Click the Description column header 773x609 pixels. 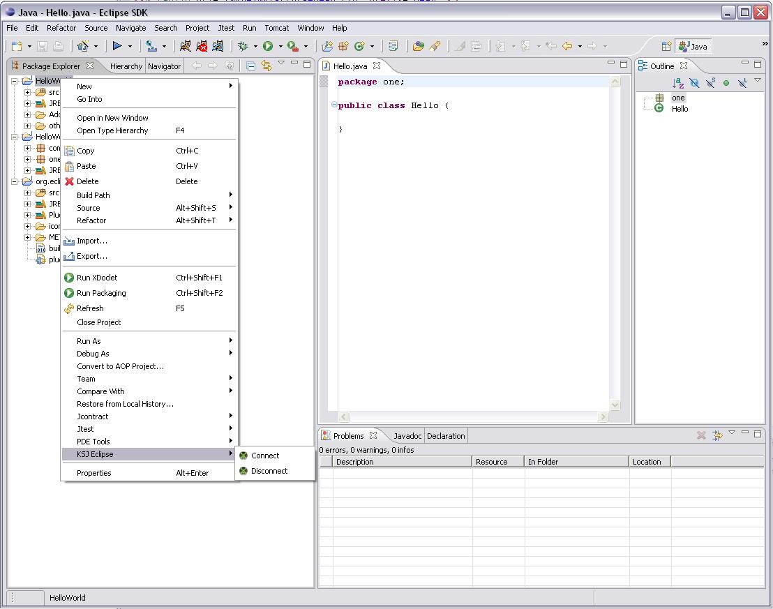[x=403, y=462]
